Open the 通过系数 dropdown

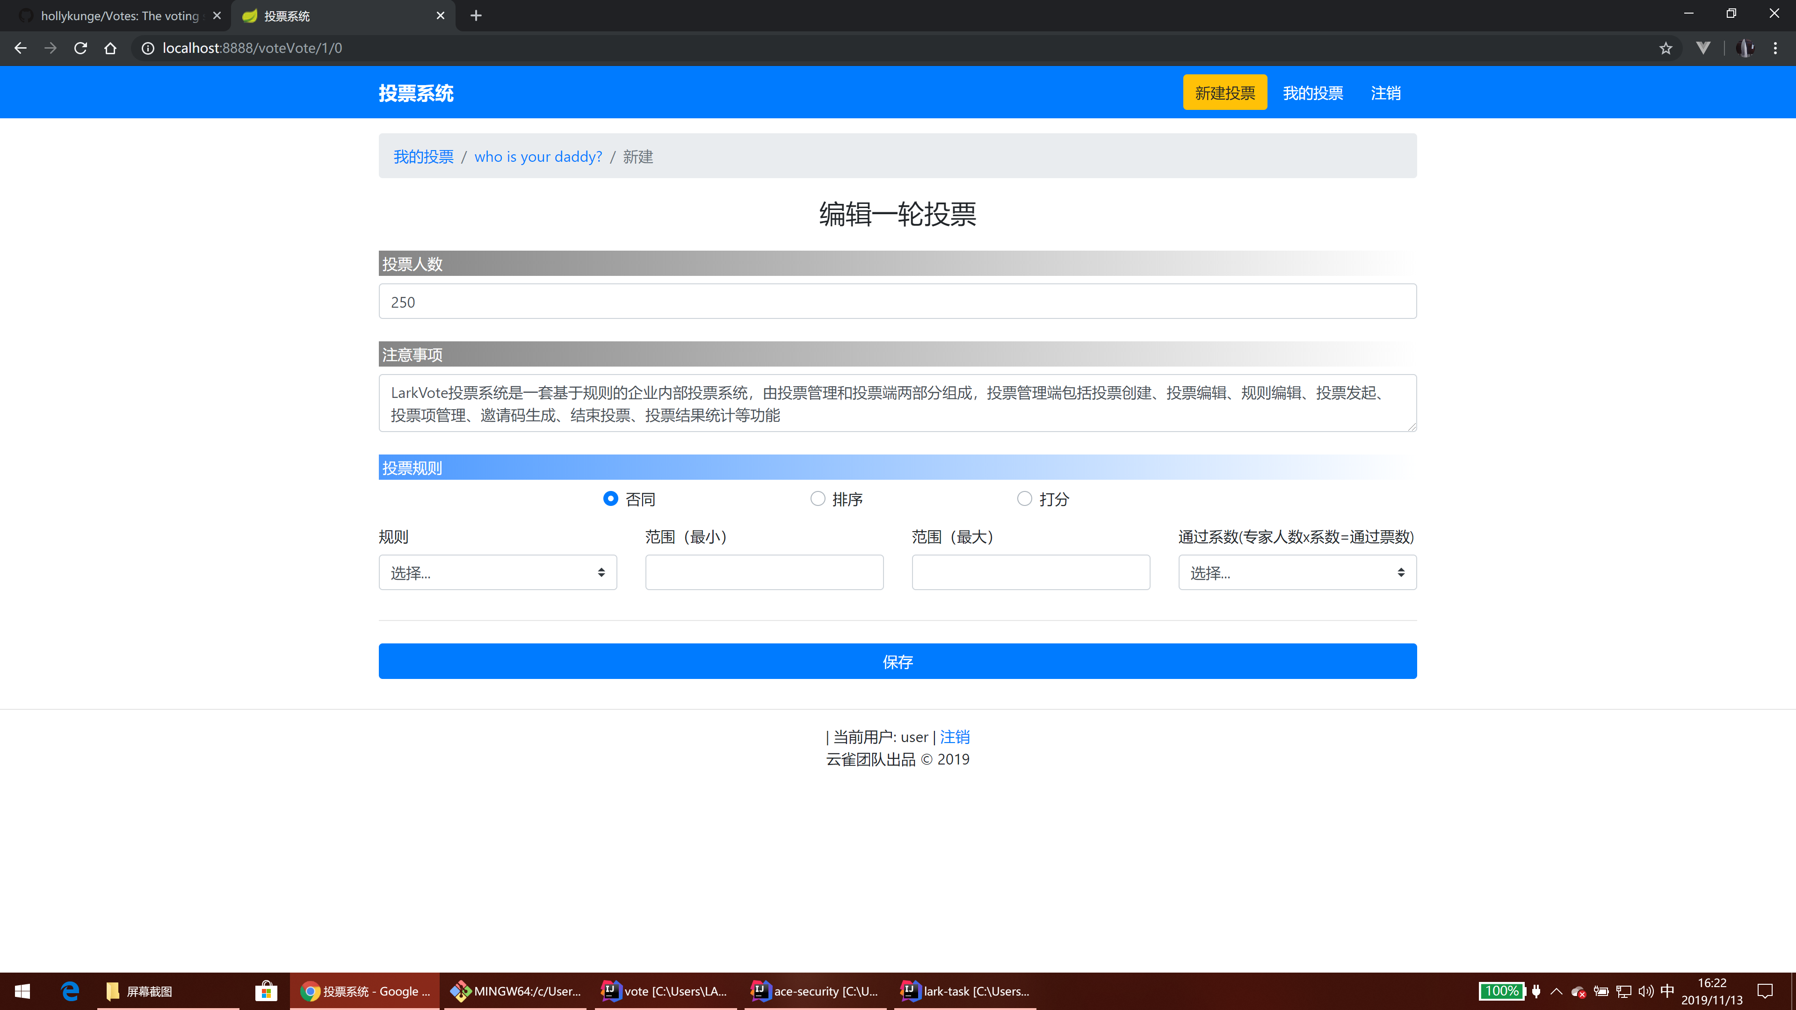point(1297,572)
